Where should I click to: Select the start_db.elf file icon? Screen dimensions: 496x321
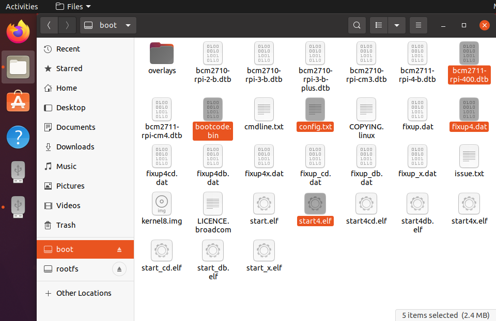pos(213,250)
